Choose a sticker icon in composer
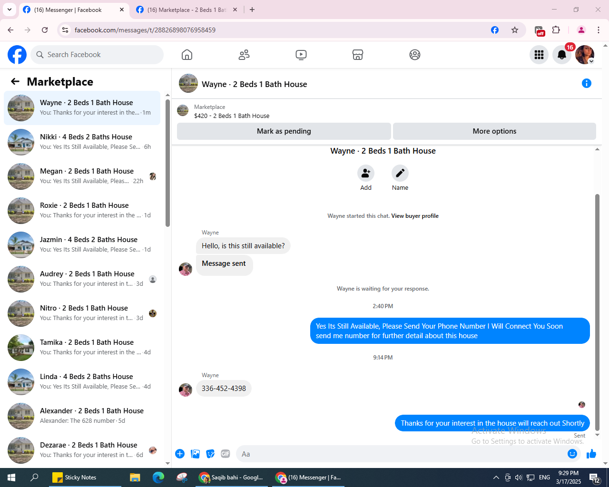This screenshot has width=609, height=487. pyautogui.click(x=210, y=454)
